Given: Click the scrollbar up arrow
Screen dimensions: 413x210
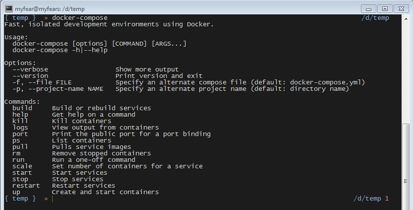Looking at the screenshot, I should pos(406,19).
